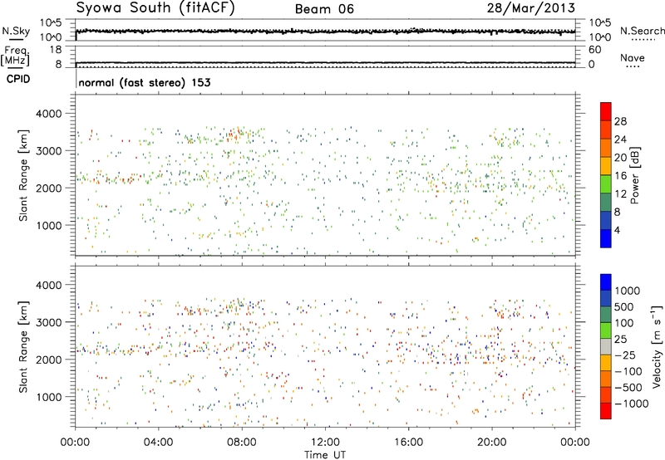This screenshot has width=665, height=460.
Task: Click the N.Sky noise trace in the top strip
Action: pyautogui.click(x=325, y=32)
